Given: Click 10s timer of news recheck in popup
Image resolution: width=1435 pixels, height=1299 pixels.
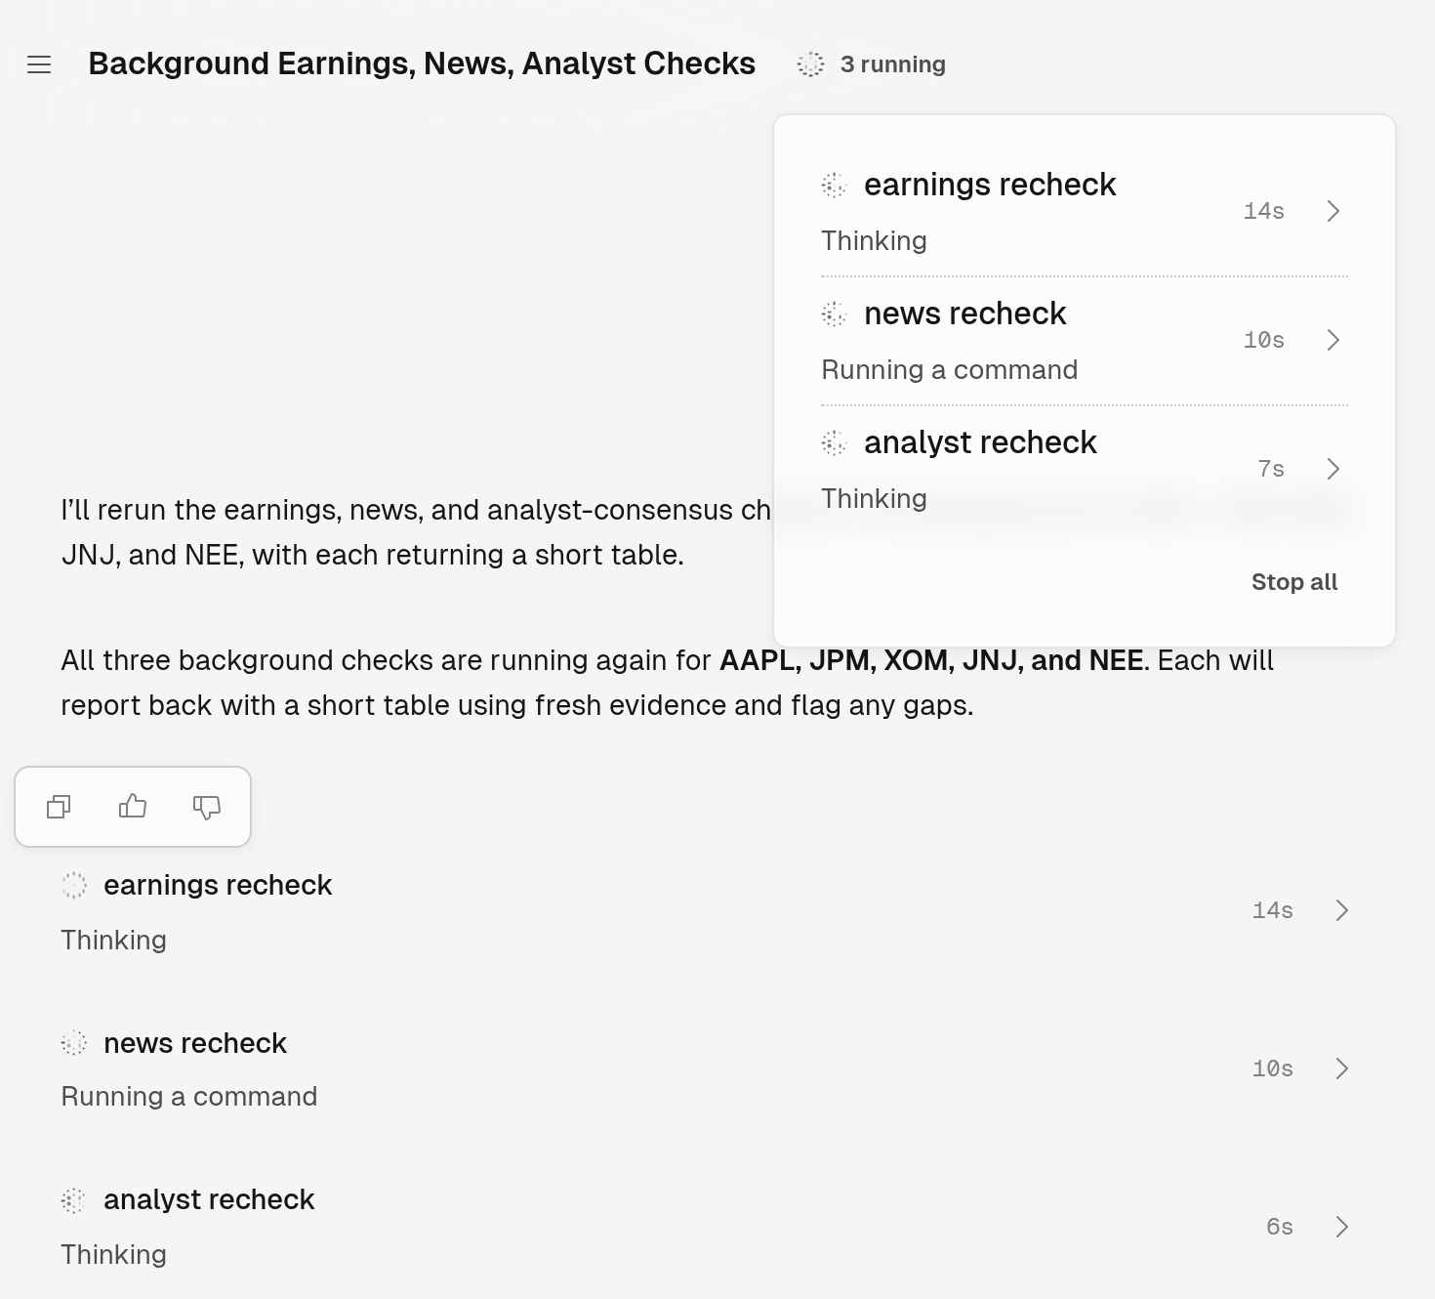Looking at the screenshot, I should coord(1263,340).
